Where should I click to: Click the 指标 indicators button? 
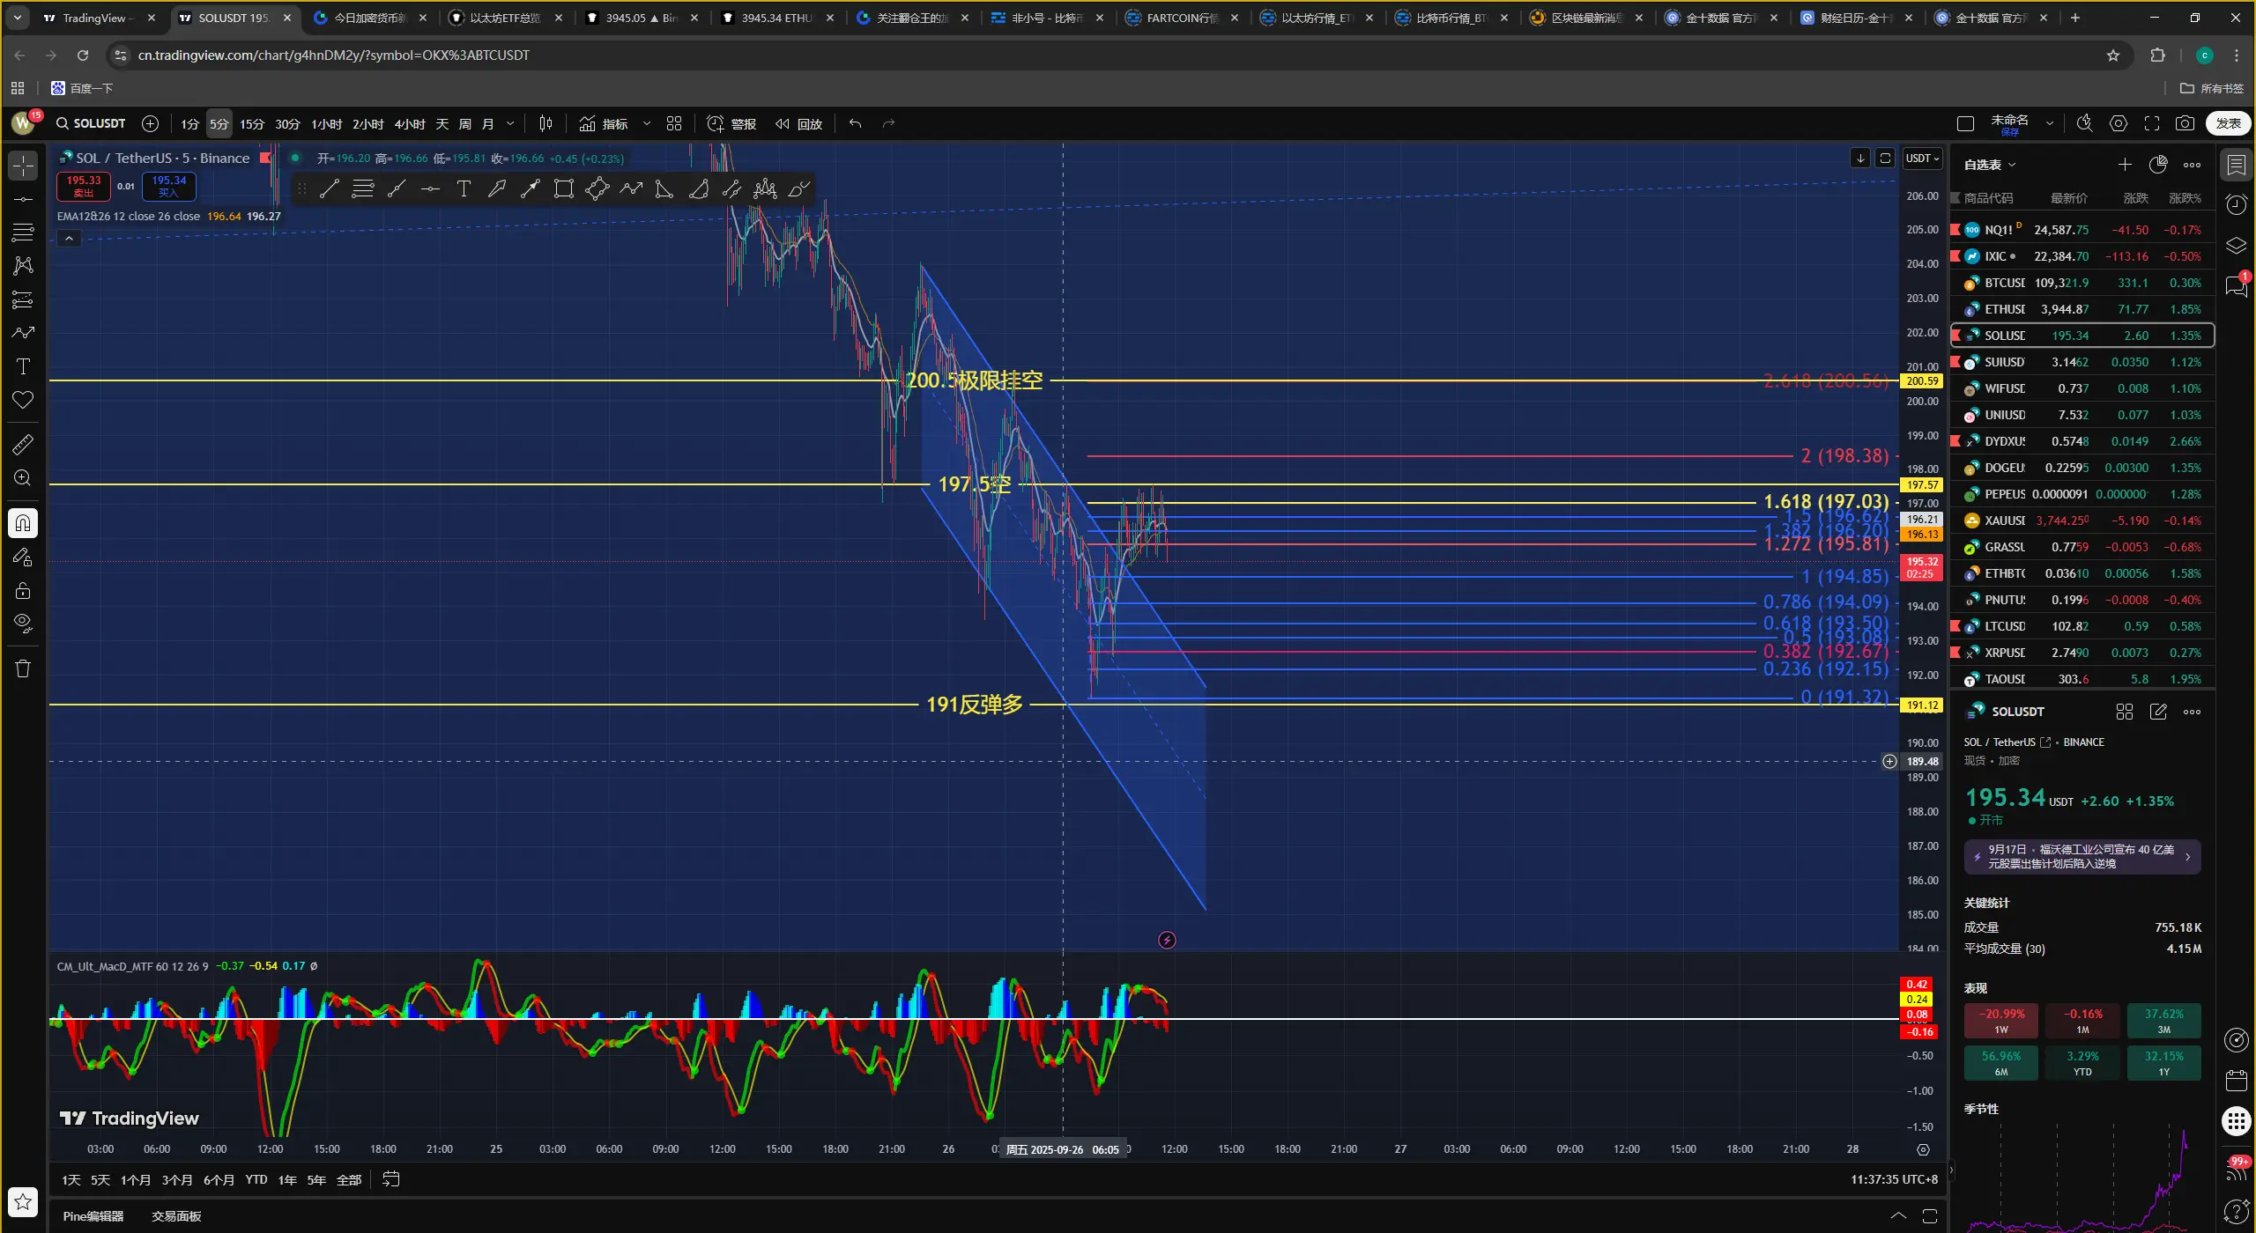(x=604, y=124)
